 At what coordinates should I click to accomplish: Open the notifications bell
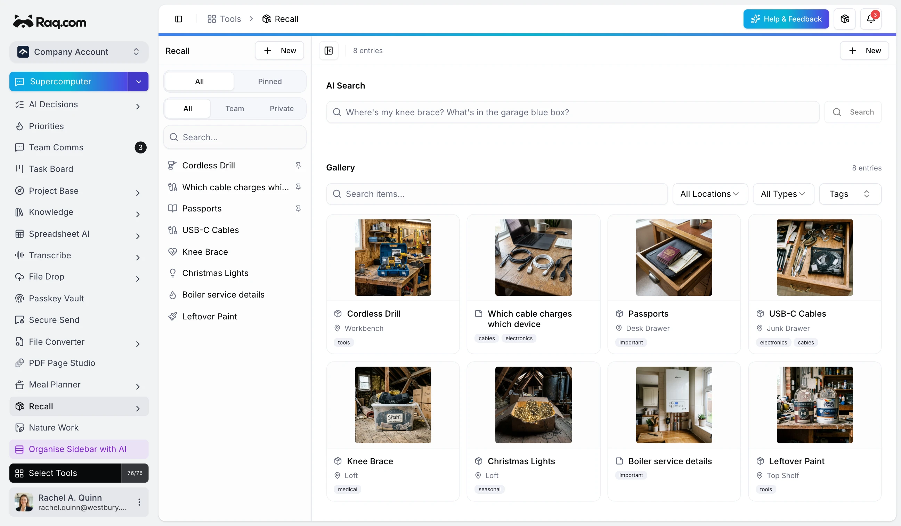pos(871,19)
